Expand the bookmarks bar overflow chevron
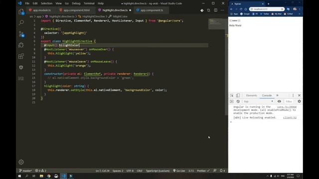The width and height of the screenshot is (319, 179). [x=300, y=14]
